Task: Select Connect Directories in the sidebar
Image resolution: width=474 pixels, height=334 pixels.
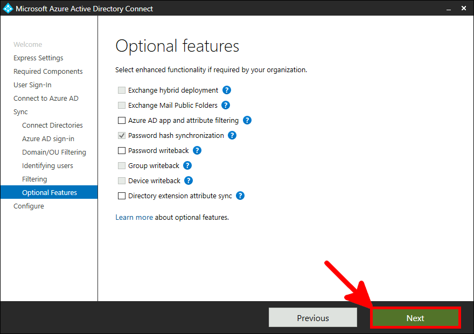Action: [52, 125]
